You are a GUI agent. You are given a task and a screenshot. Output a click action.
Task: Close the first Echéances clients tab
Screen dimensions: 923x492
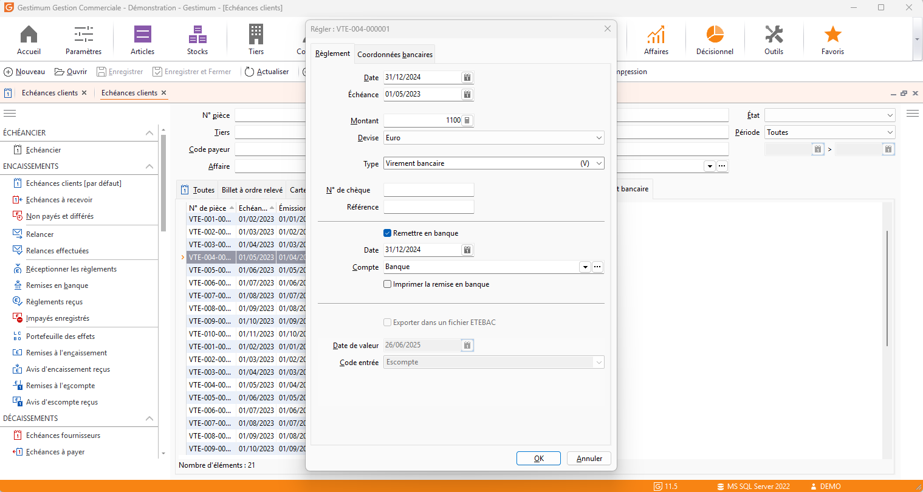click(x=84, y=93)
